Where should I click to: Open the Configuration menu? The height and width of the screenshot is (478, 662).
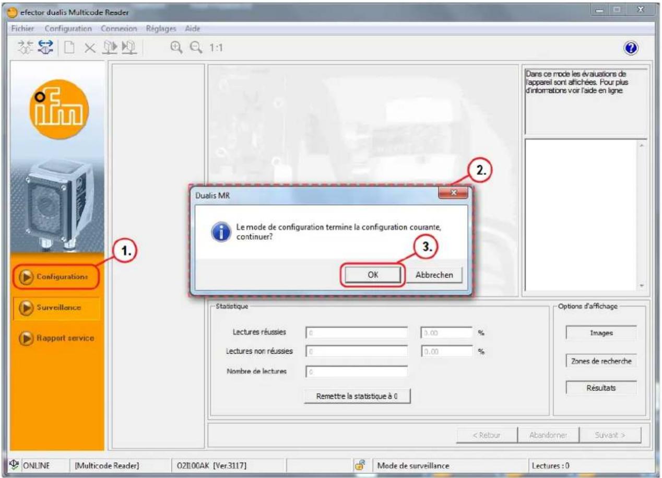[68, 28]
